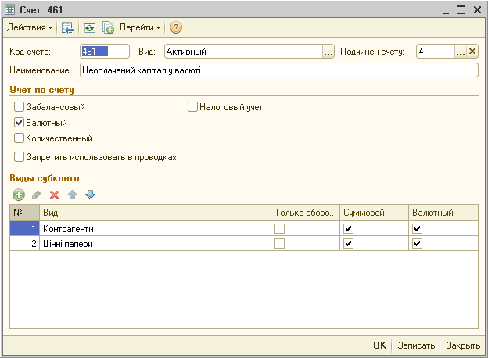The width and height of the screenshot is (488, 358).
Task: Click the Только оборо... column header
Action: pyautogui.click(x=305, y=213)
